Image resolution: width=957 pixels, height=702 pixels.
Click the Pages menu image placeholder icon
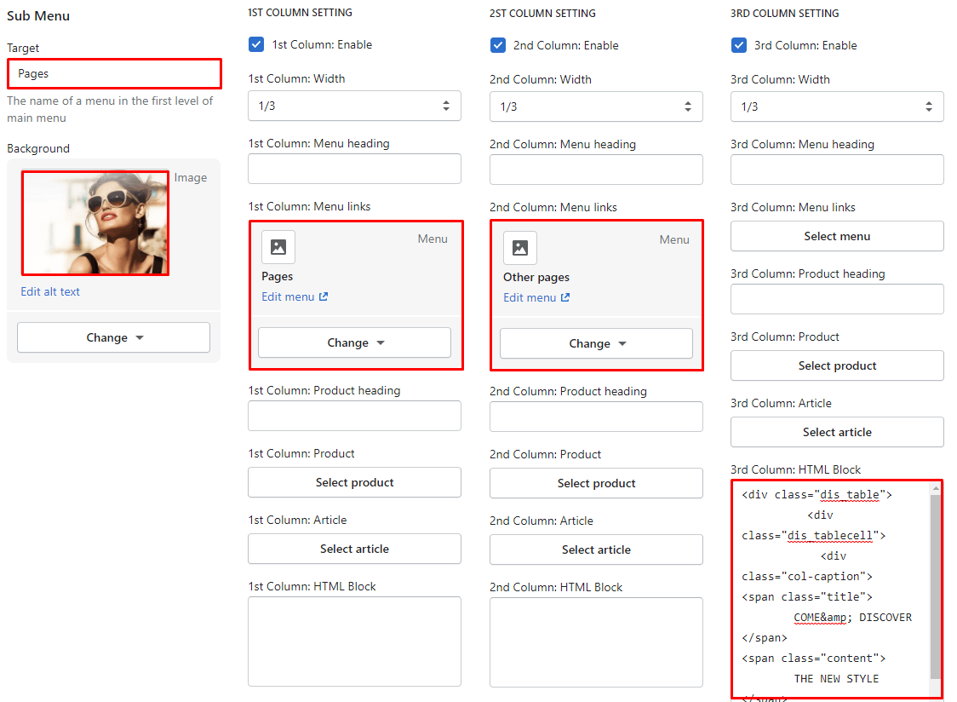click(x=278, y=247)
